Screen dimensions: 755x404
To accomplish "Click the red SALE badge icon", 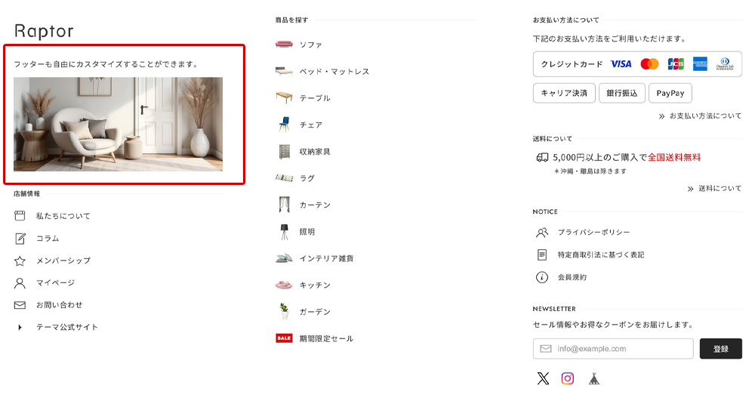I will [284, 338].
